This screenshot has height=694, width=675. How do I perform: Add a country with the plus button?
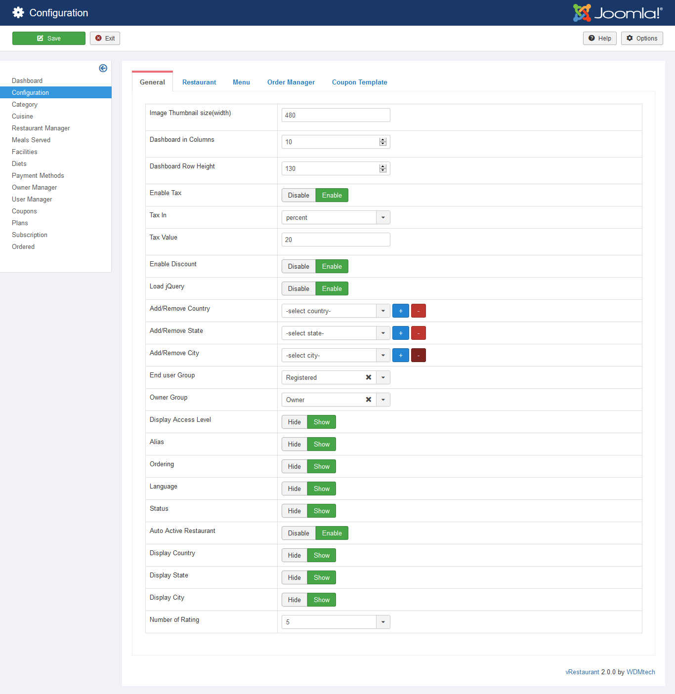[400, 311]
